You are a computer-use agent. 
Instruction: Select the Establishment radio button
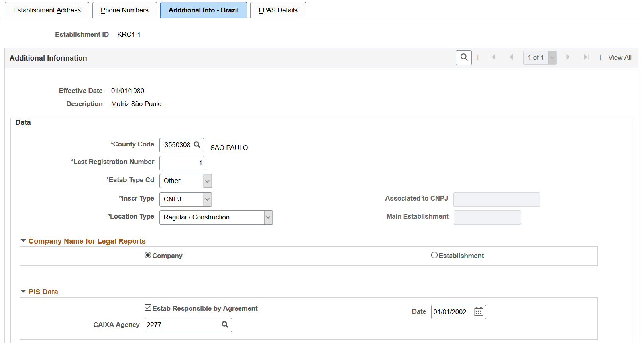(434, 255)
